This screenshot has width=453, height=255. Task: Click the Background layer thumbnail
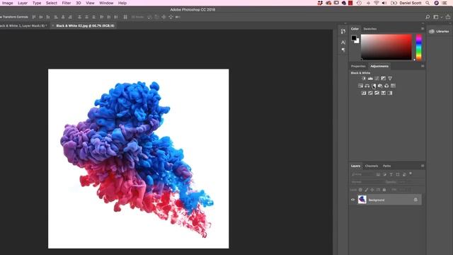(362, 200)
